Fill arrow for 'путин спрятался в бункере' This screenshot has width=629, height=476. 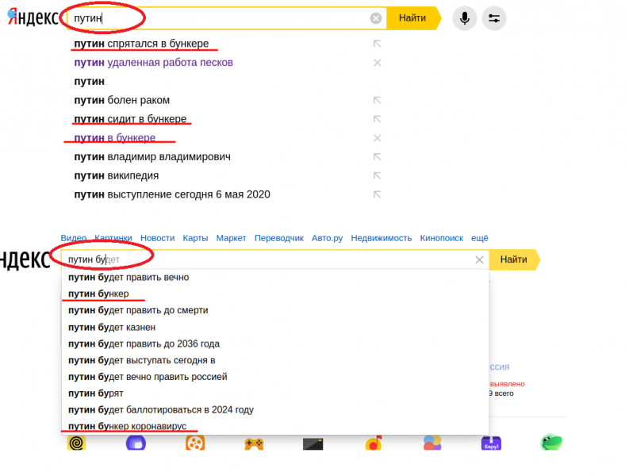point(377,44)
